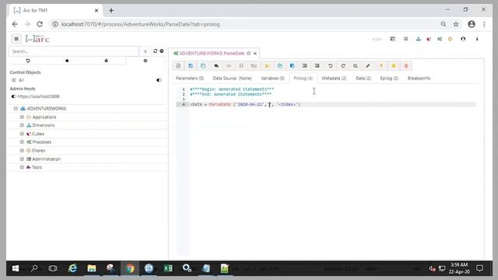Click the search magnifier toolbar icon
Screen dimensions: 498x280
tap(356, 65)
